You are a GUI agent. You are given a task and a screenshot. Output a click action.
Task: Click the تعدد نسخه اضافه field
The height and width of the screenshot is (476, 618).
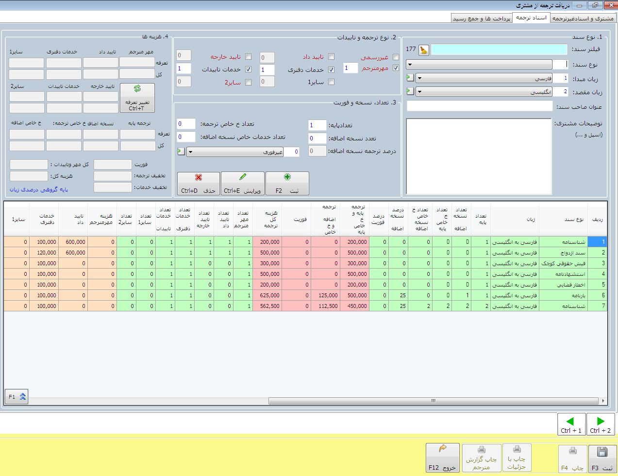pyautogui.click(x=317, y=138)
